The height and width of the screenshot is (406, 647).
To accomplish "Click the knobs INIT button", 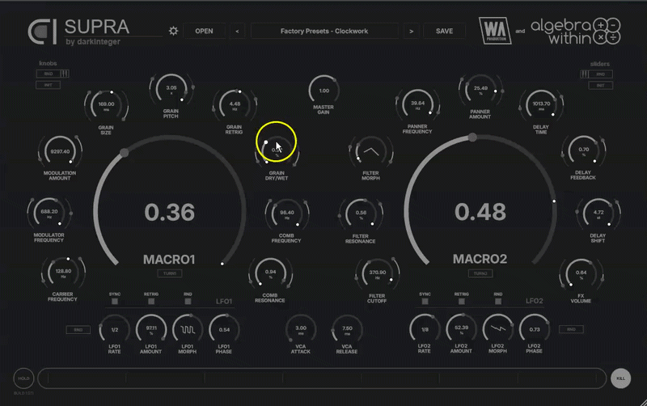I will coord(49,85).
